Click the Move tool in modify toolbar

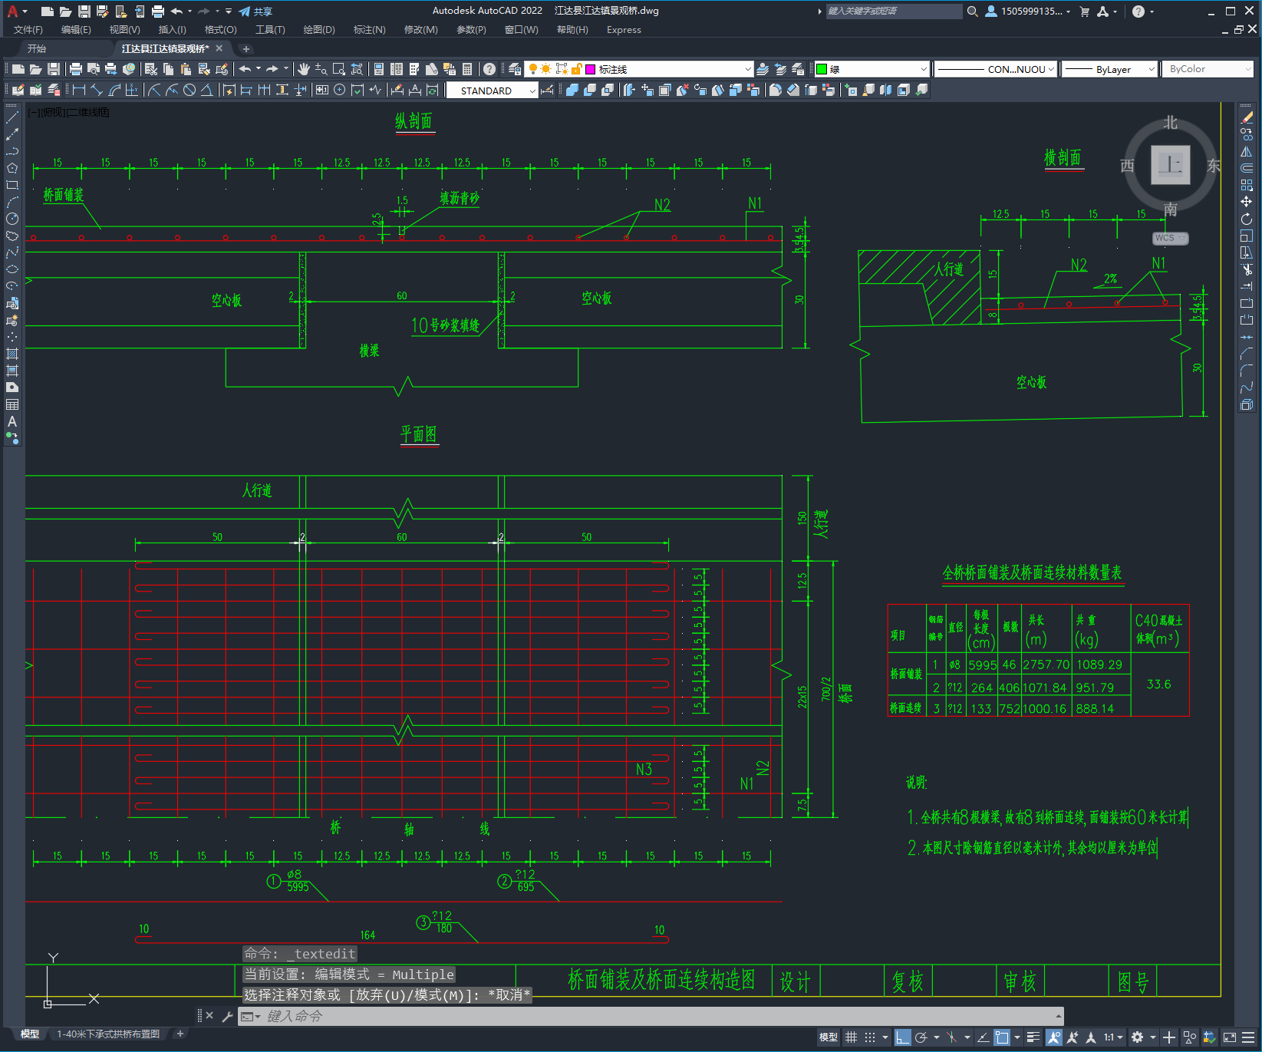(x=1247, y=202)
